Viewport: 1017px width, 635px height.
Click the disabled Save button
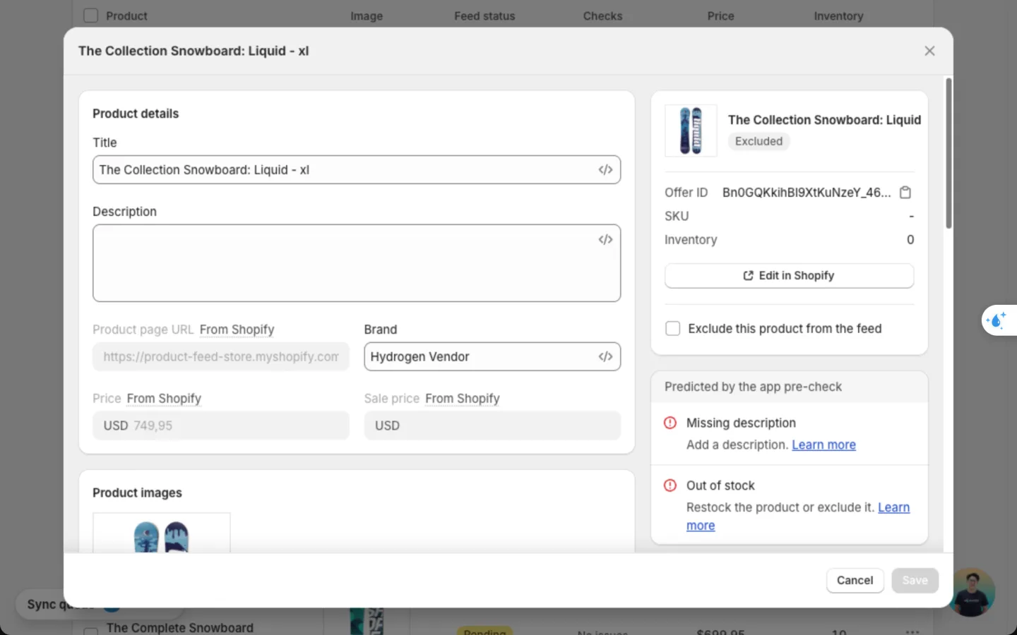[x=915, y=581]
